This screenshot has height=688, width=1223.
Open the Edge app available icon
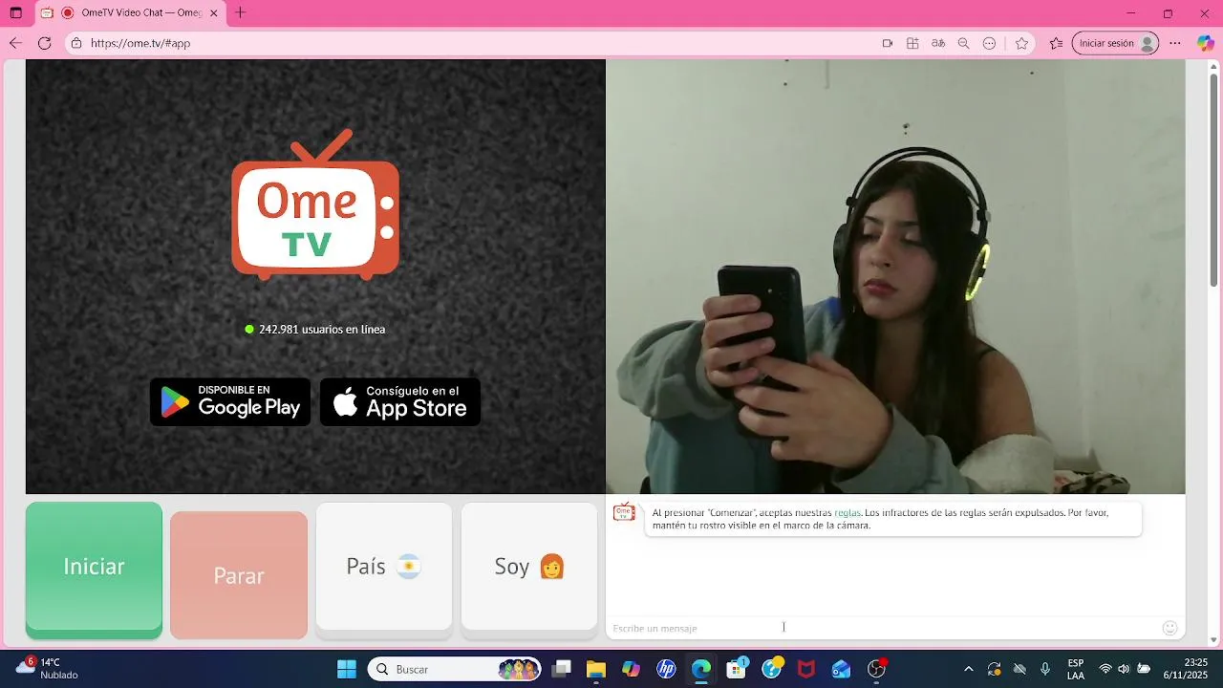[912, 43]
